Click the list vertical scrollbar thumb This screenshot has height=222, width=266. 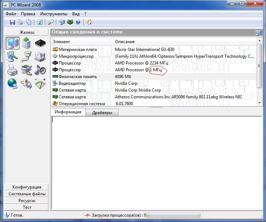click(x=259, y=66)
